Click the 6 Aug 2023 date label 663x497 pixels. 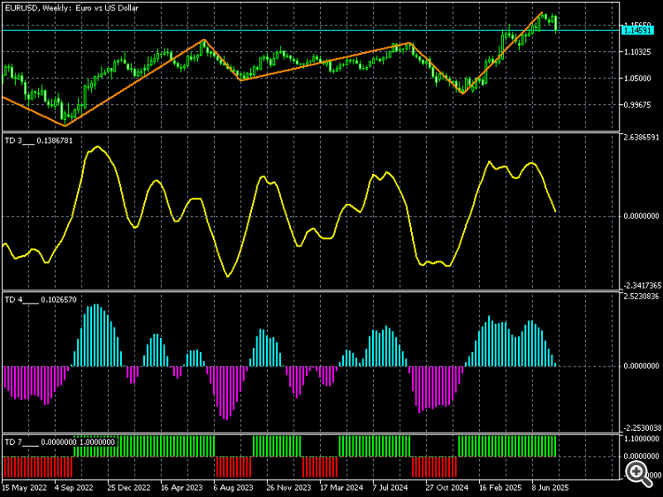(x=233, y=487)
